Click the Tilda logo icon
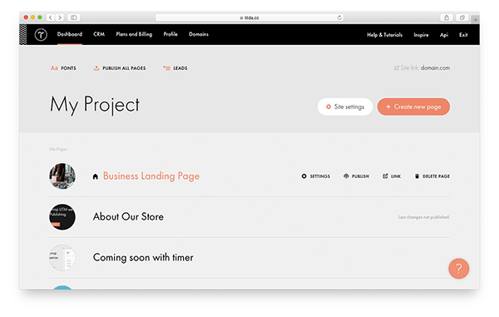The image size is (499, 317). click(41, 34)
